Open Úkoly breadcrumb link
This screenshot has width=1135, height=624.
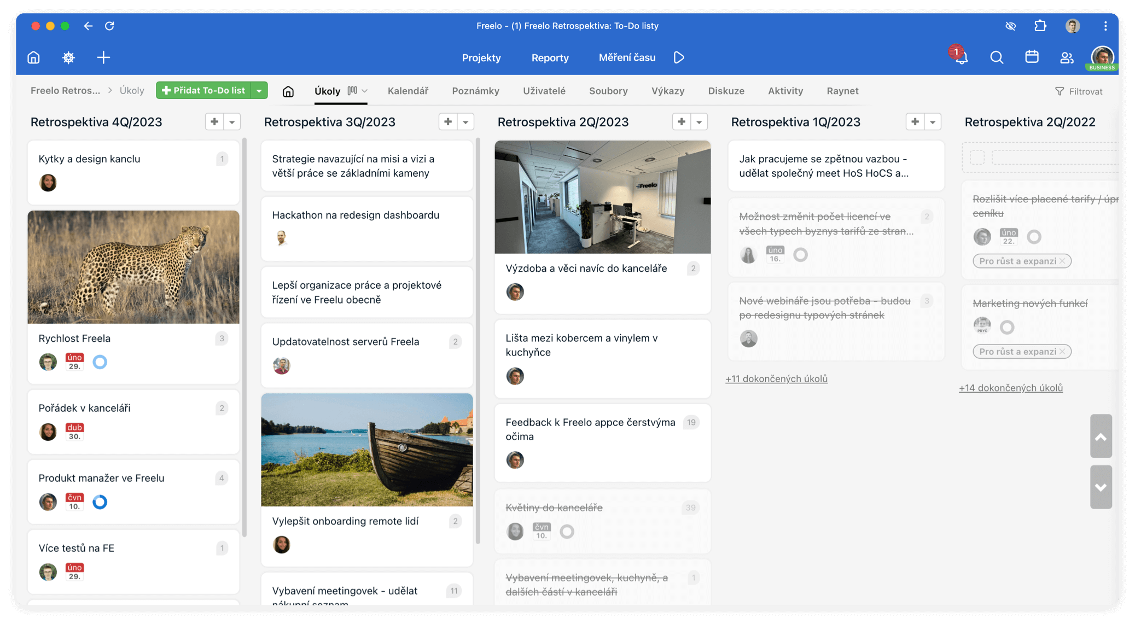point(132,91)
